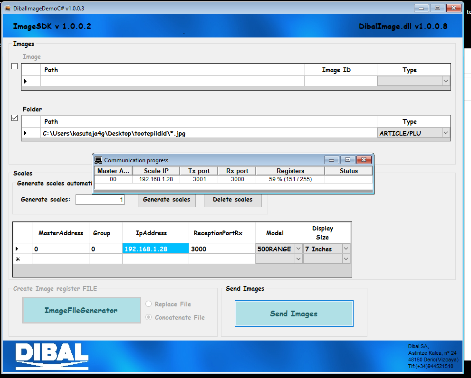
Task: Click the 192.168.1.28 Scale IP progress cell
Action: coord(156,179)
